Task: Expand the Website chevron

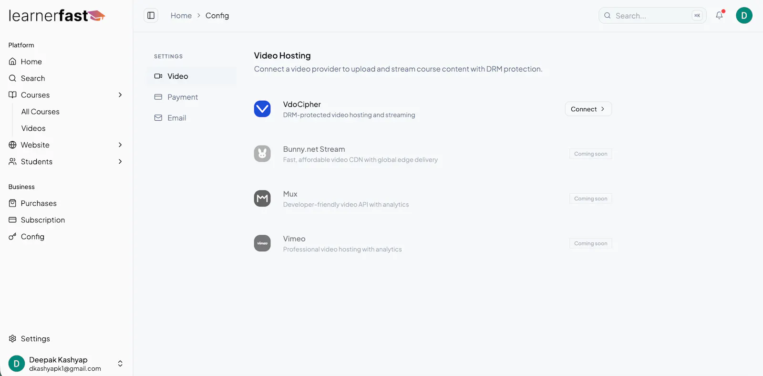Action: 120,145
